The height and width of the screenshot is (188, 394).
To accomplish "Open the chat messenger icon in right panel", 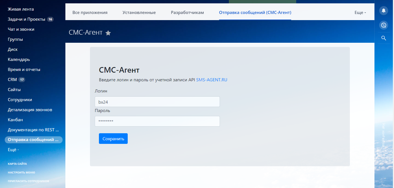I will [x=384, y=25].
